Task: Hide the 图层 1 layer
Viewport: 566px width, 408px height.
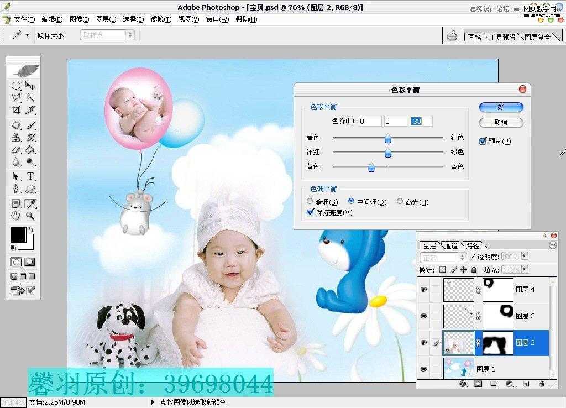Action: [x=423, y=369]
